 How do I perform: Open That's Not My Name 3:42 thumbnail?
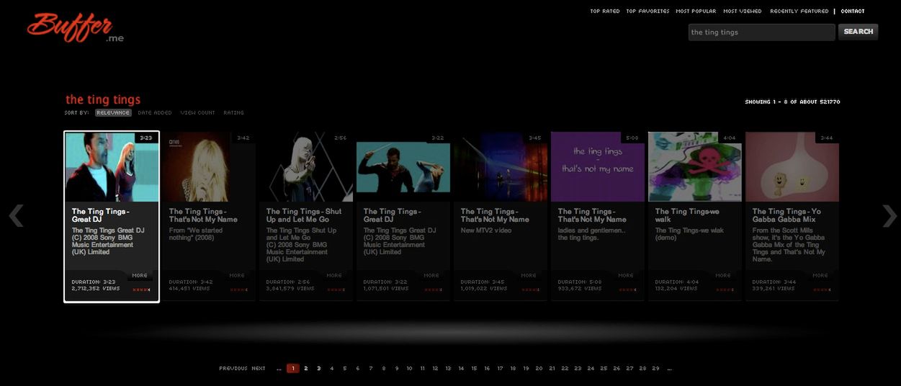pos(209,166)
